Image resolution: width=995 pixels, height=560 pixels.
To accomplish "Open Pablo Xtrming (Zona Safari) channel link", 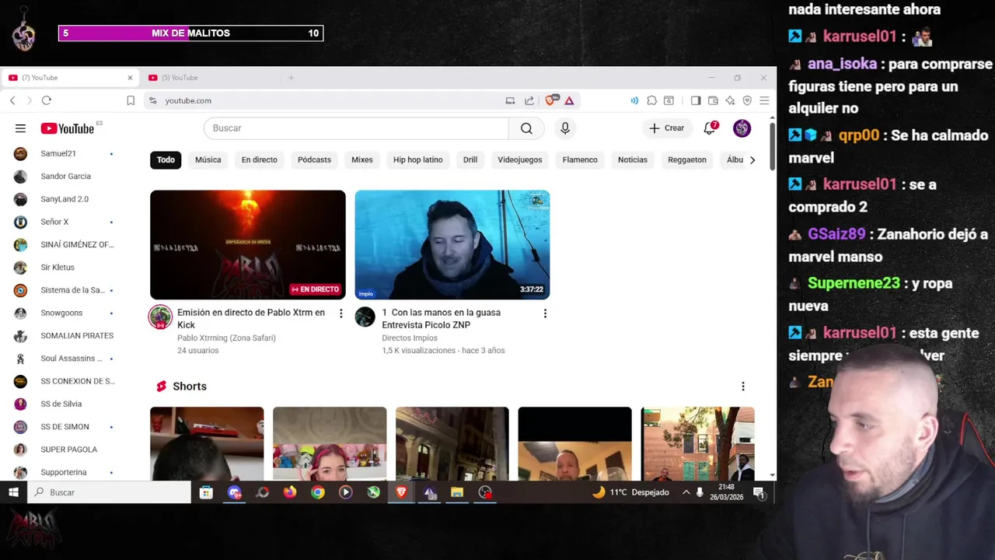I will [x=226, y=338].
